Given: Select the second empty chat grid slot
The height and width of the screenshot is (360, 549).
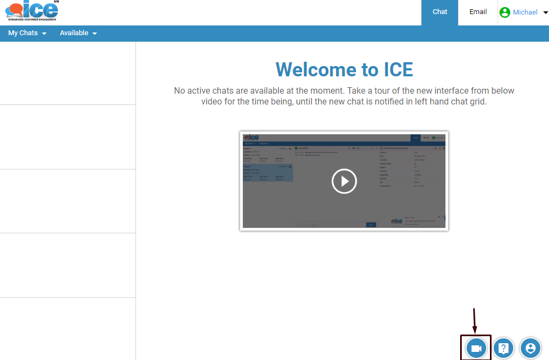Looking at the screenshot, I should pos(67,137).
